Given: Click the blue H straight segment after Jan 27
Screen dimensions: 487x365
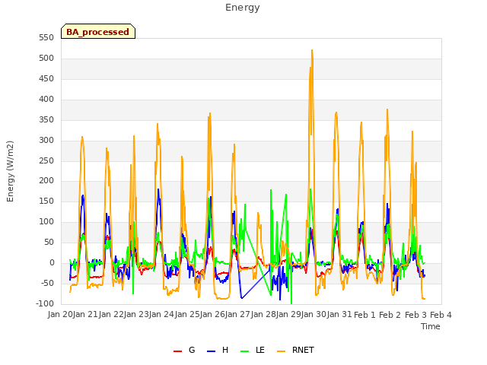Looking at the screenshot, I should click(x=256, y=284).
